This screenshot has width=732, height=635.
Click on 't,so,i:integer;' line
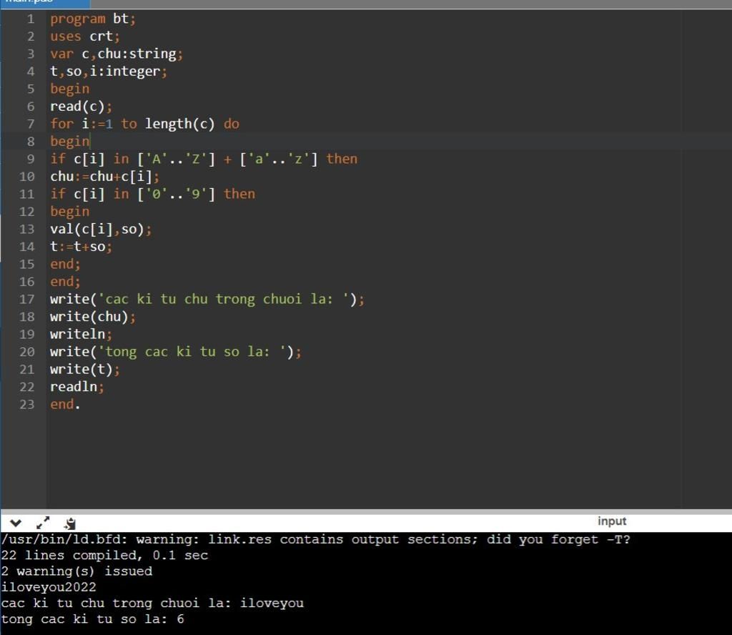click(x=109, y=72)
